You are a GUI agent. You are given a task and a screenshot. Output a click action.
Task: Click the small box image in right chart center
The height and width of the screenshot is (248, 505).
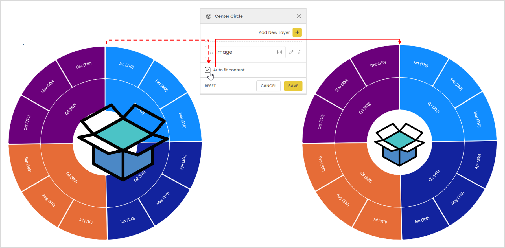(x=399, y=144)
